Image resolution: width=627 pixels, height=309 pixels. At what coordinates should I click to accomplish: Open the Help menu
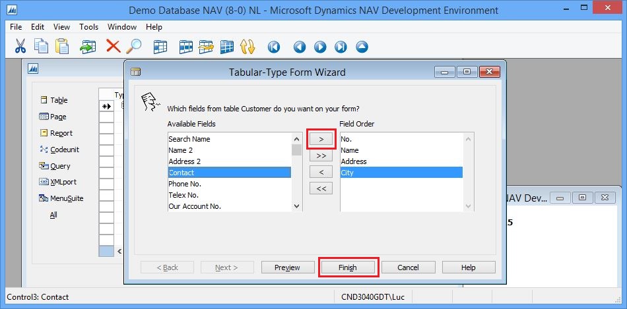[x=154, y=27]
